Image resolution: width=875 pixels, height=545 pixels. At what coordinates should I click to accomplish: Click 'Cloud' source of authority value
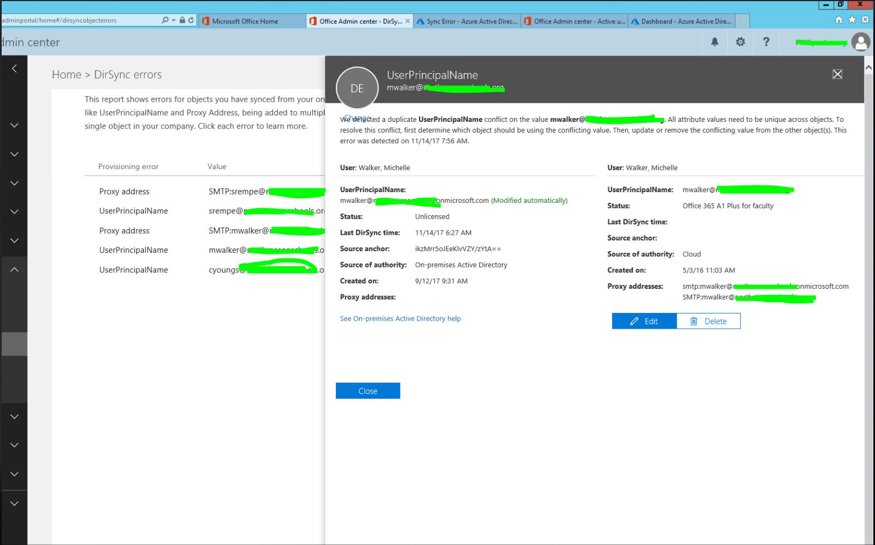[x=691, y=254]
